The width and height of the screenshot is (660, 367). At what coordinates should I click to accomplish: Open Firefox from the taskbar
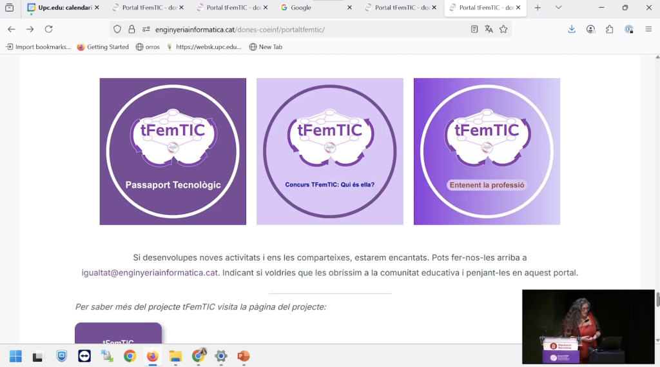(x=152, y=356)
